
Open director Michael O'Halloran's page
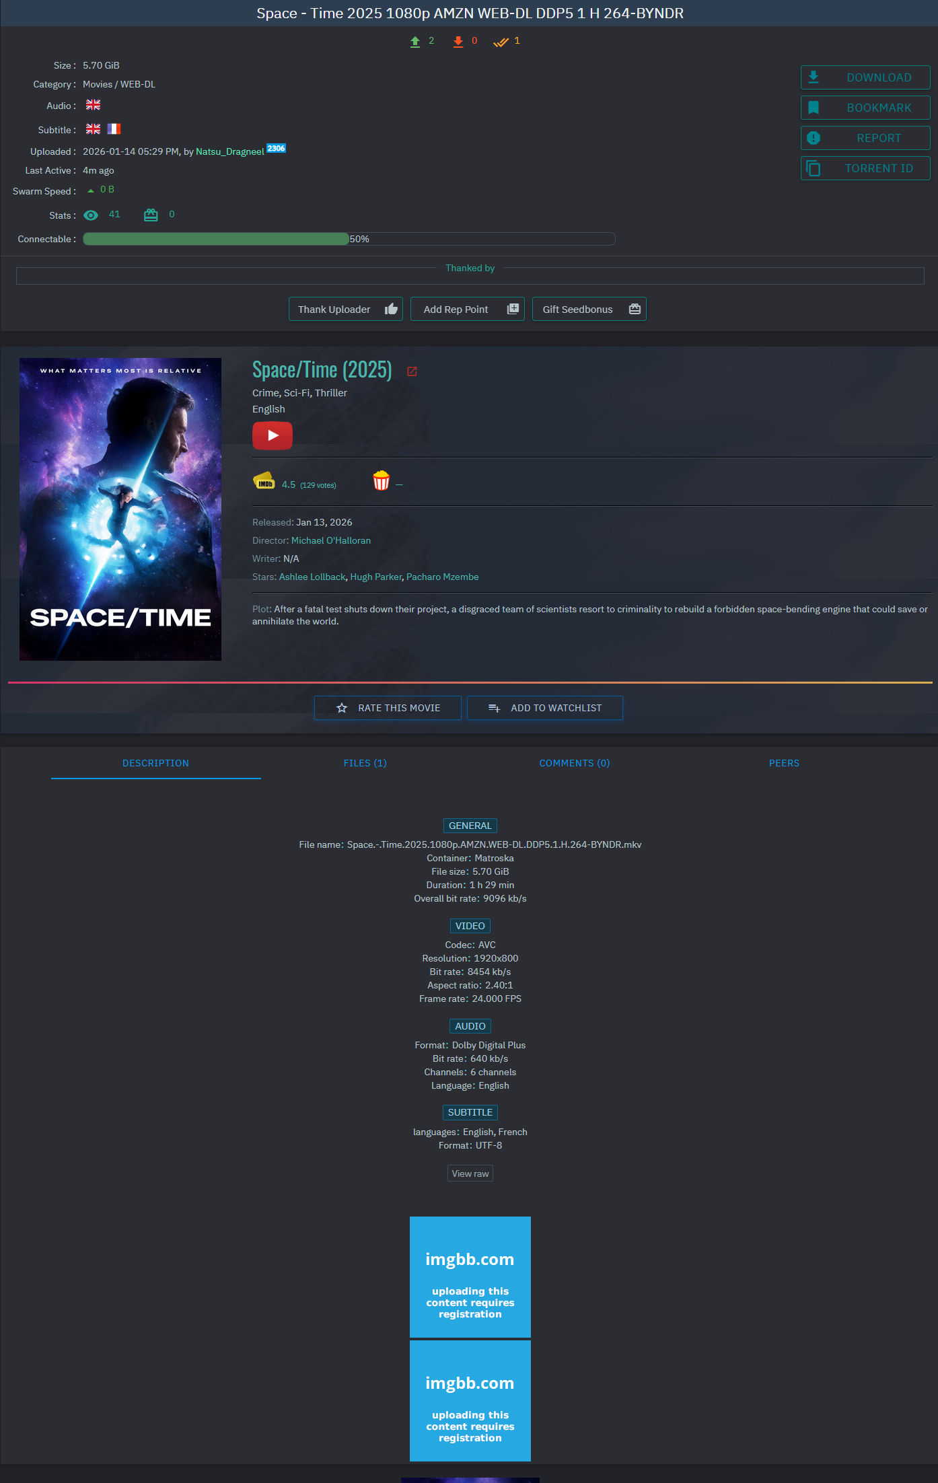coord(331,540)
